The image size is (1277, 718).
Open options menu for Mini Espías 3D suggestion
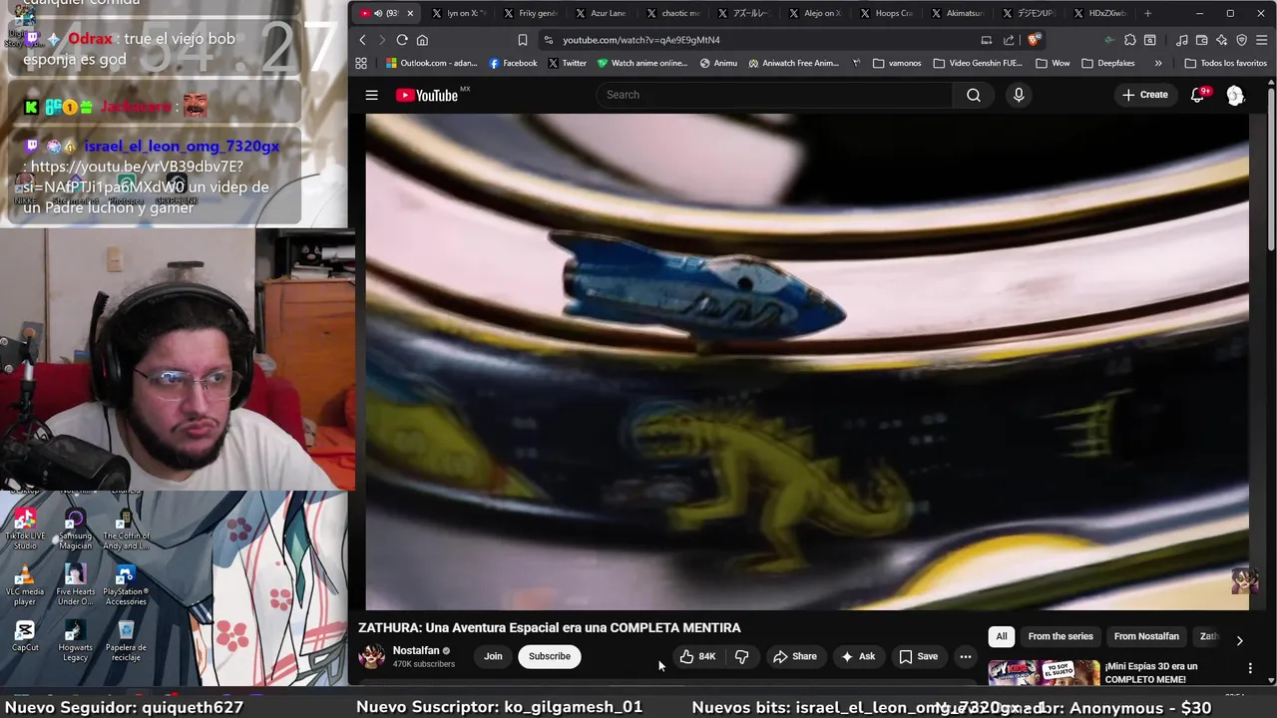click(1250, 668)
